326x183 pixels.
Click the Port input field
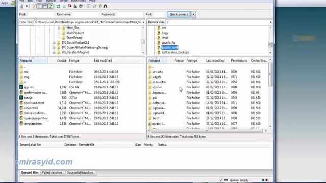(158, 14)
